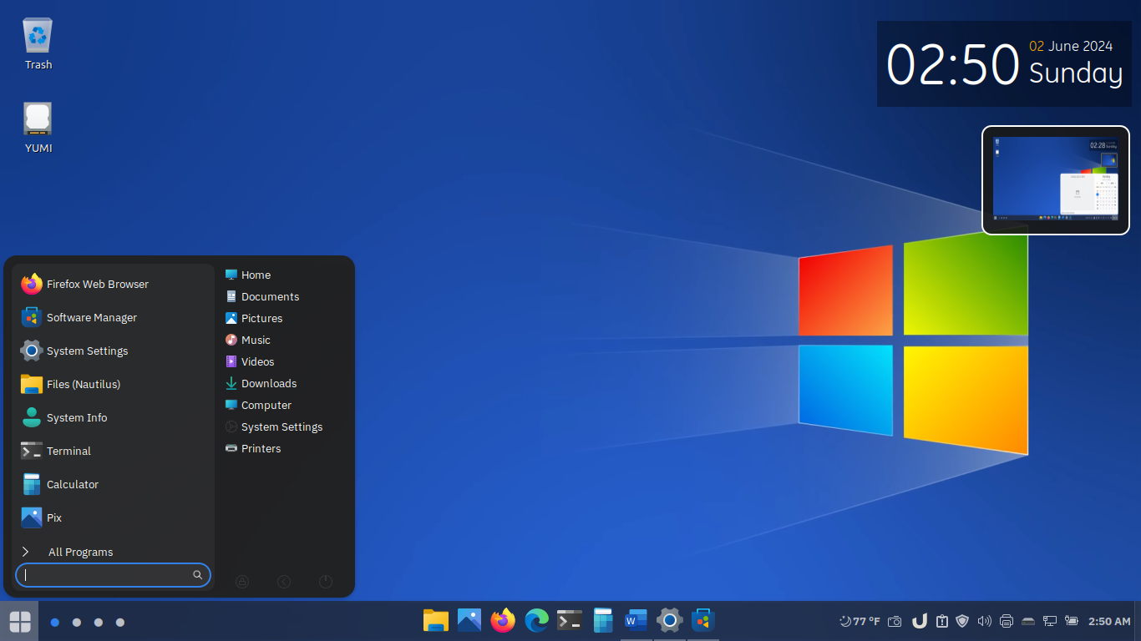Select the active blue workspace dot
The height and width of the screenshot is (641, 1141).
pyautogui.click(x=55, y=622)
